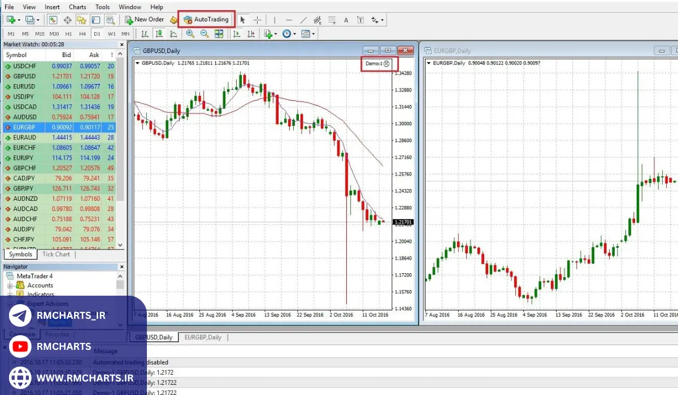Expand the Accounts tree node
The image size is (678, 395).
point(10,286)
